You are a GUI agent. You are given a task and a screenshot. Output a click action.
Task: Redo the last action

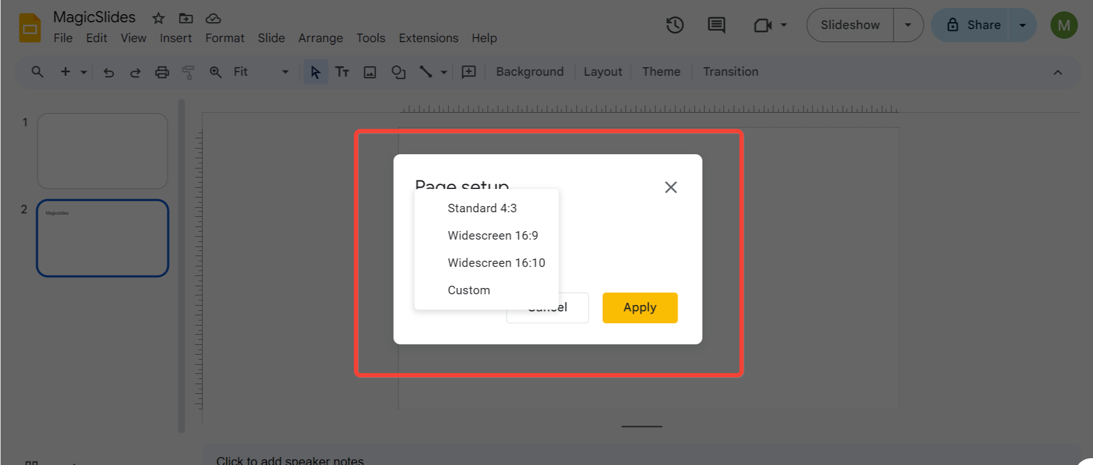[x=135, y=72]
